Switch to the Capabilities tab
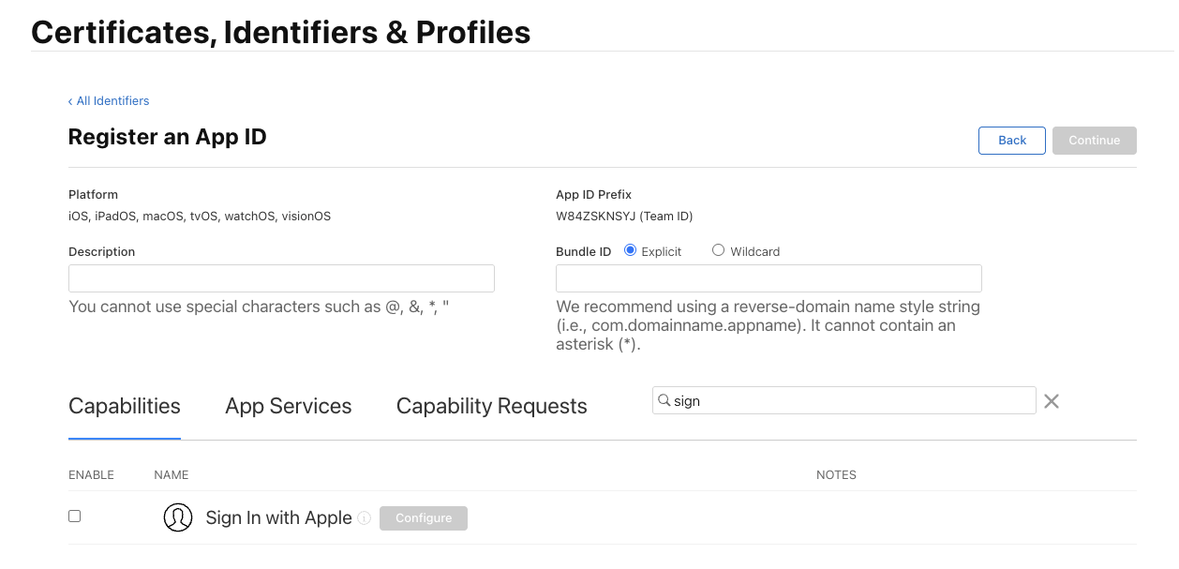Viewport: 1179px width, 569px height. pyautogui.click(x=125, y=406)
